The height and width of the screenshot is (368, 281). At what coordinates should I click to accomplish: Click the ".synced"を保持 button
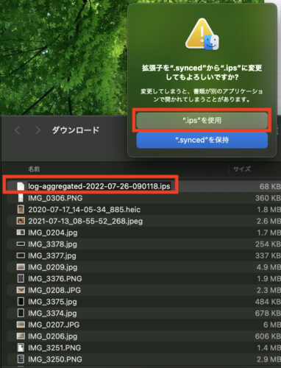[202, 140]
